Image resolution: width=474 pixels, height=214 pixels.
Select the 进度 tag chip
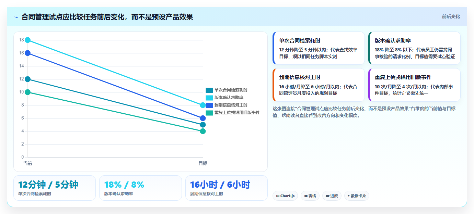click(x=332, y=196)
